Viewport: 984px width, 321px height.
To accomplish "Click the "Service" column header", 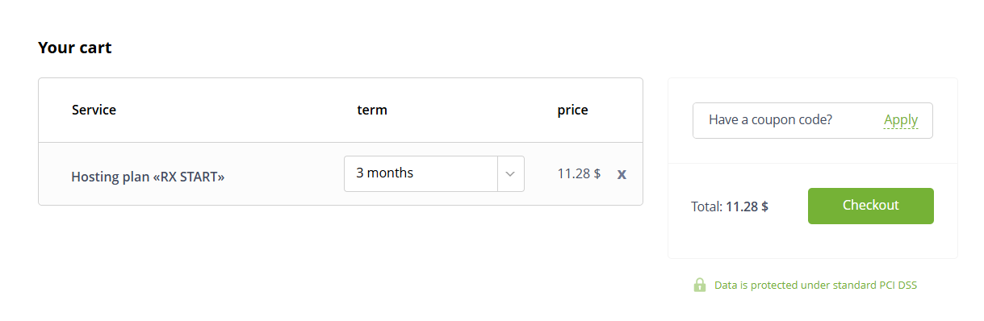I will (x=94, y=110).
